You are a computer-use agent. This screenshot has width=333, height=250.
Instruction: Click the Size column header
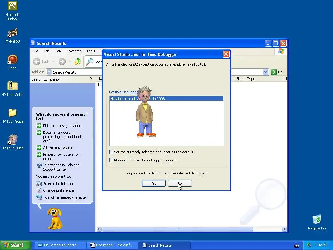pos(239,79)
